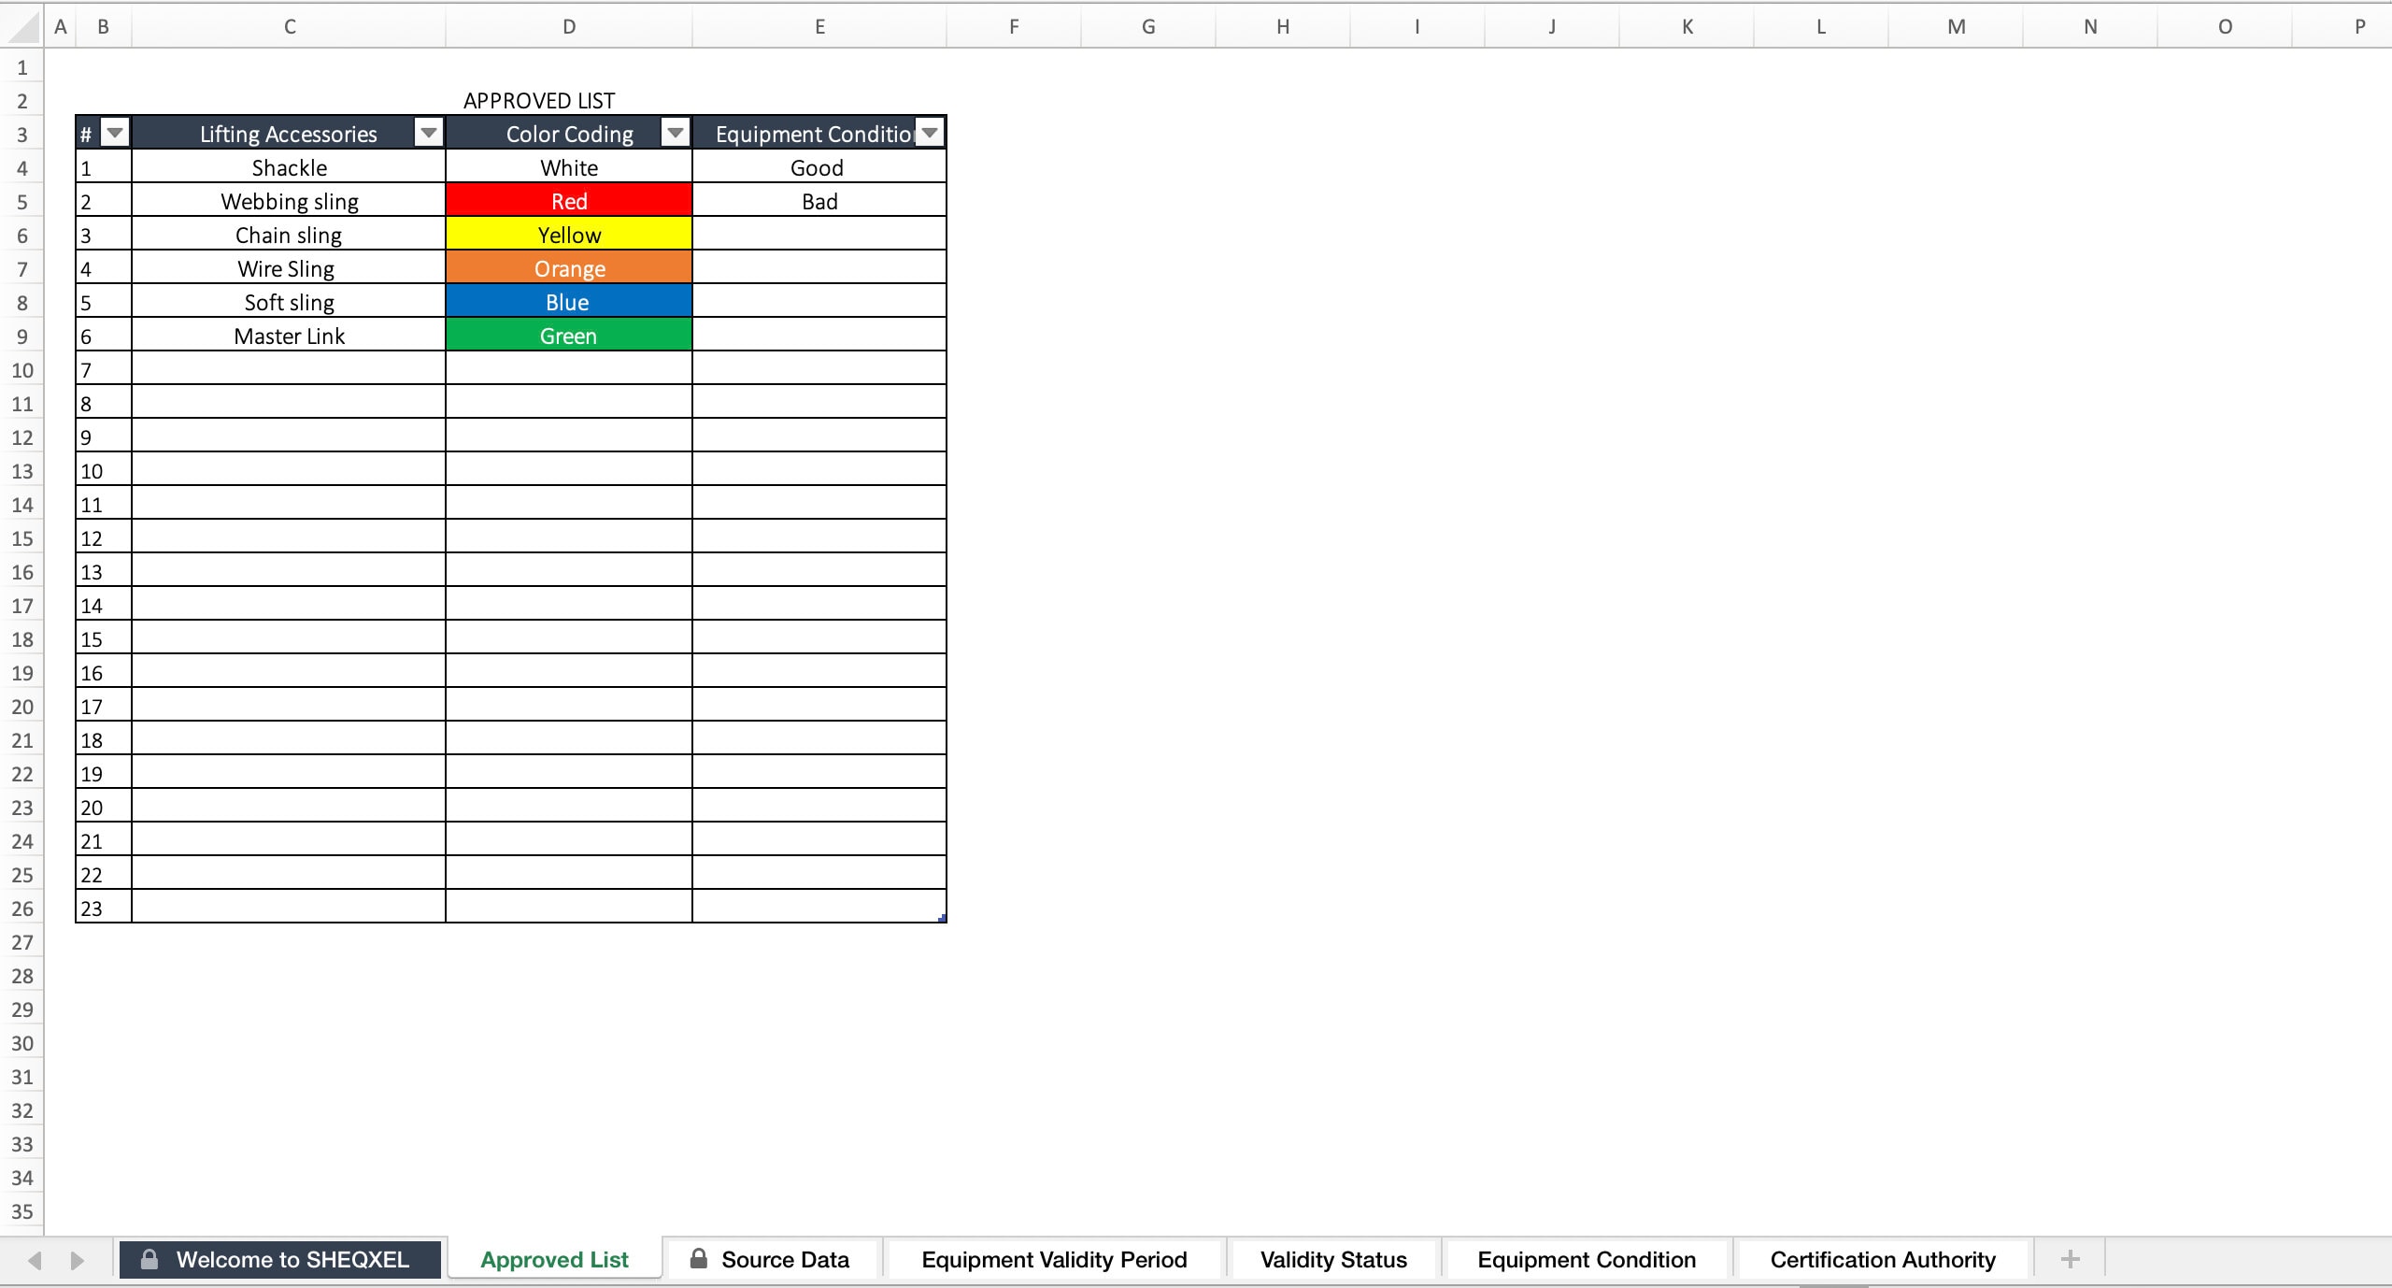Open the filter dropdown on the # column
This screenshot has height=1288, width=2392.
115,133
